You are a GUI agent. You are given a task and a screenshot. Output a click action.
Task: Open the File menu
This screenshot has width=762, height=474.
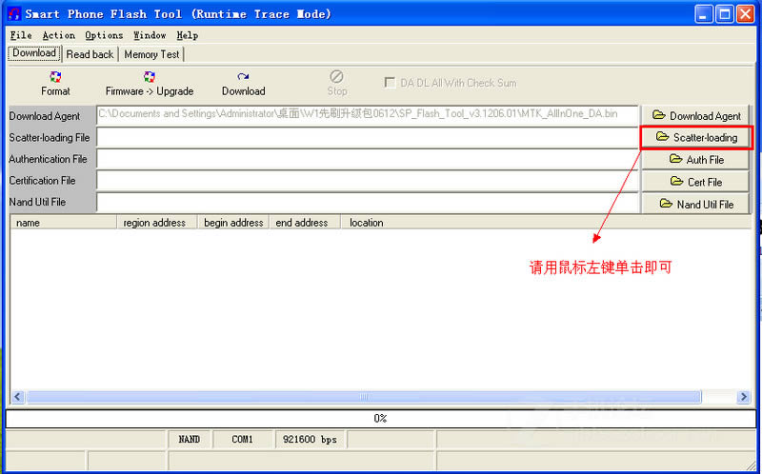point(20,35)
